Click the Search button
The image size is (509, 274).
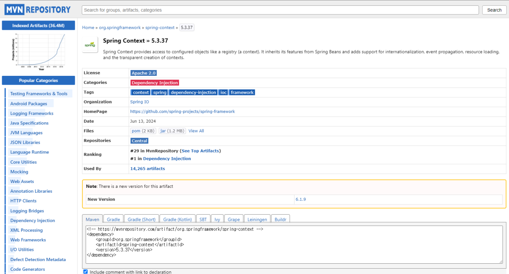[494, 10]
